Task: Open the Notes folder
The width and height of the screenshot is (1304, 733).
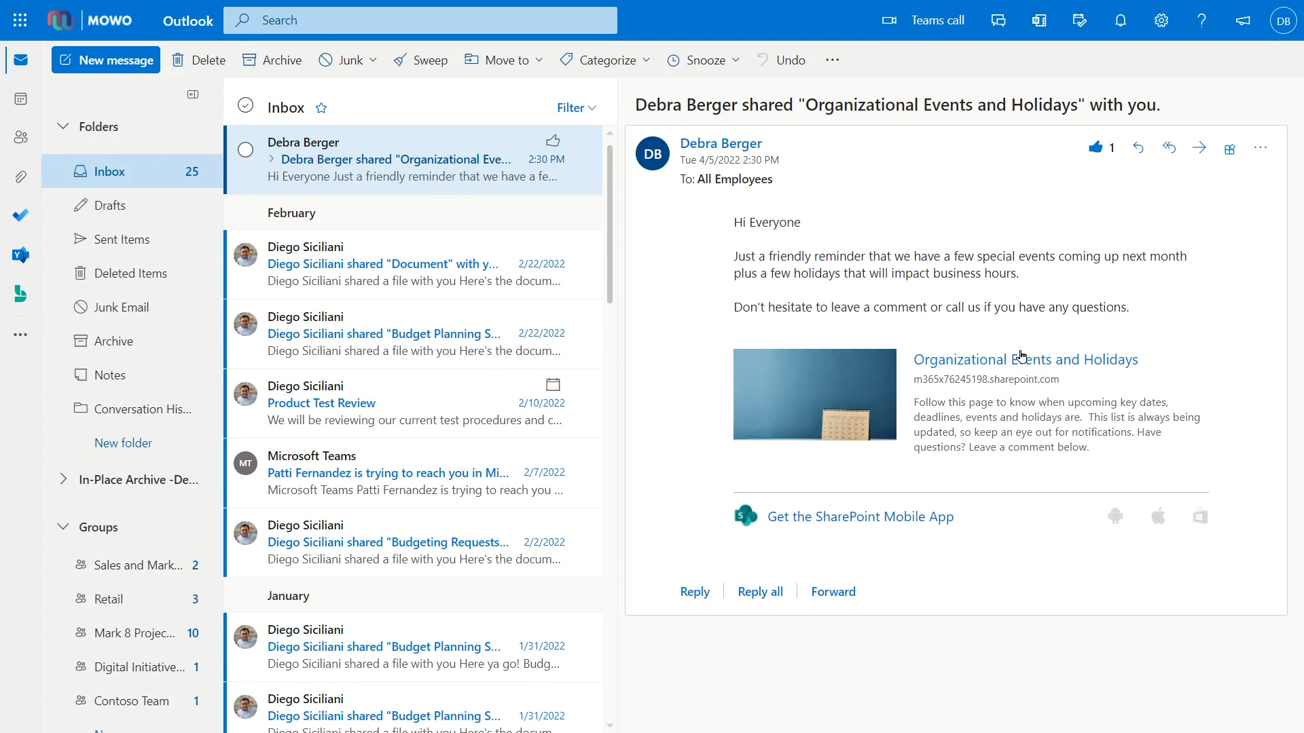Action: pos(132,375)
